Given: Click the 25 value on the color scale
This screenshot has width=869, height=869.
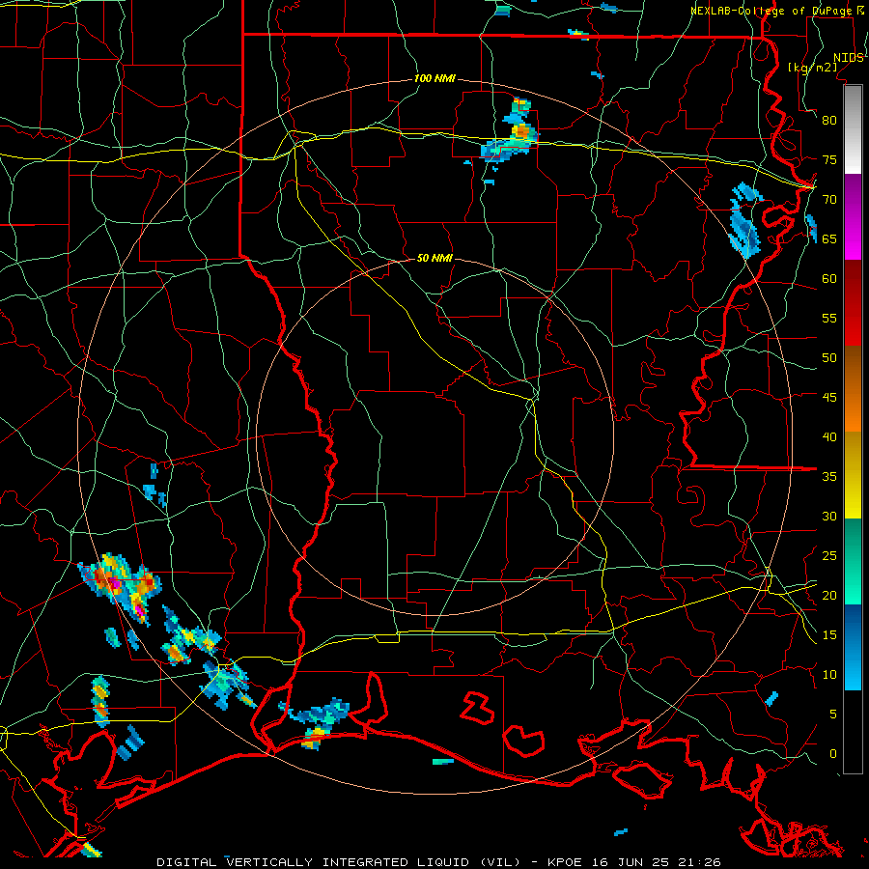Looking at the screenshot, I should 829,556.
